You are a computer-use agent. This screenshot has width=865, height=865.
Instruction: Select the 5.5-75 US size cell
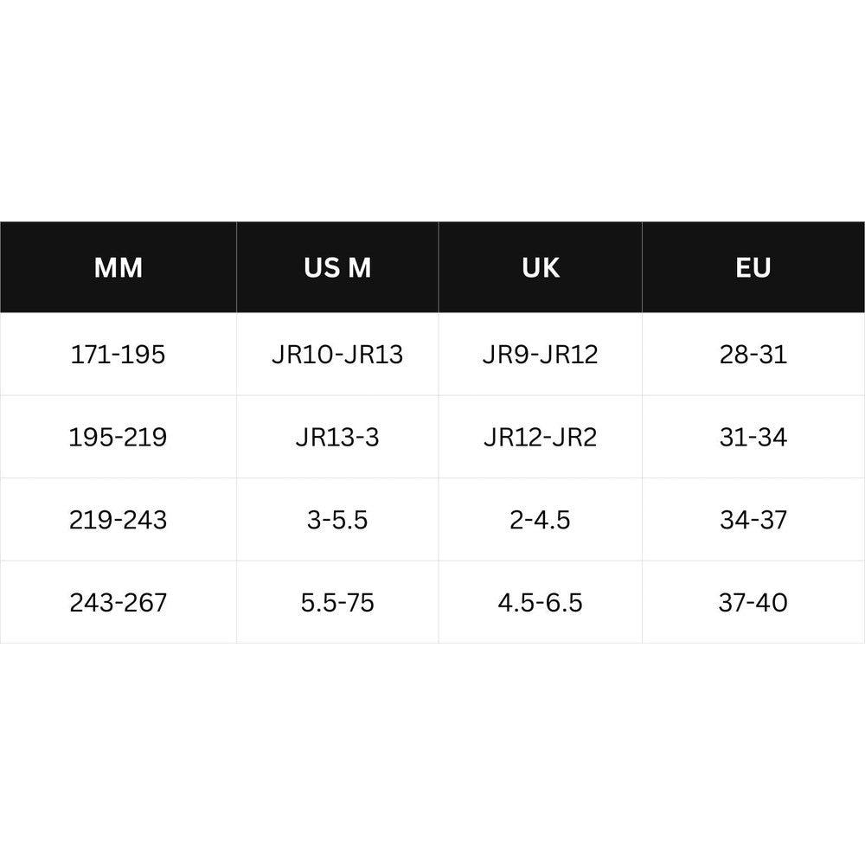(x=337, y=602)
